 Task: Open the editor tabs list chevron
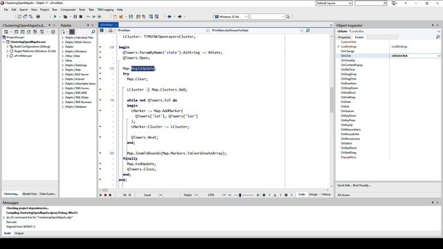[331, 25]
